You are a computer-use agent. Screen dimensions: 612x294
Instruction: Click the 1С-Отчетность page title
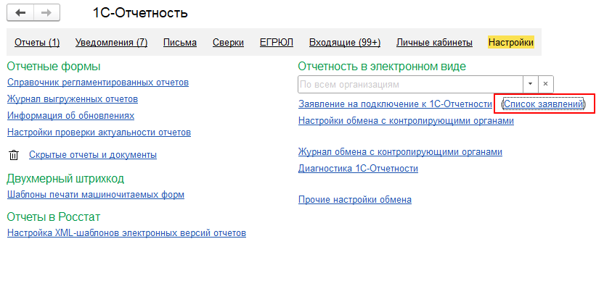[140, 13]
